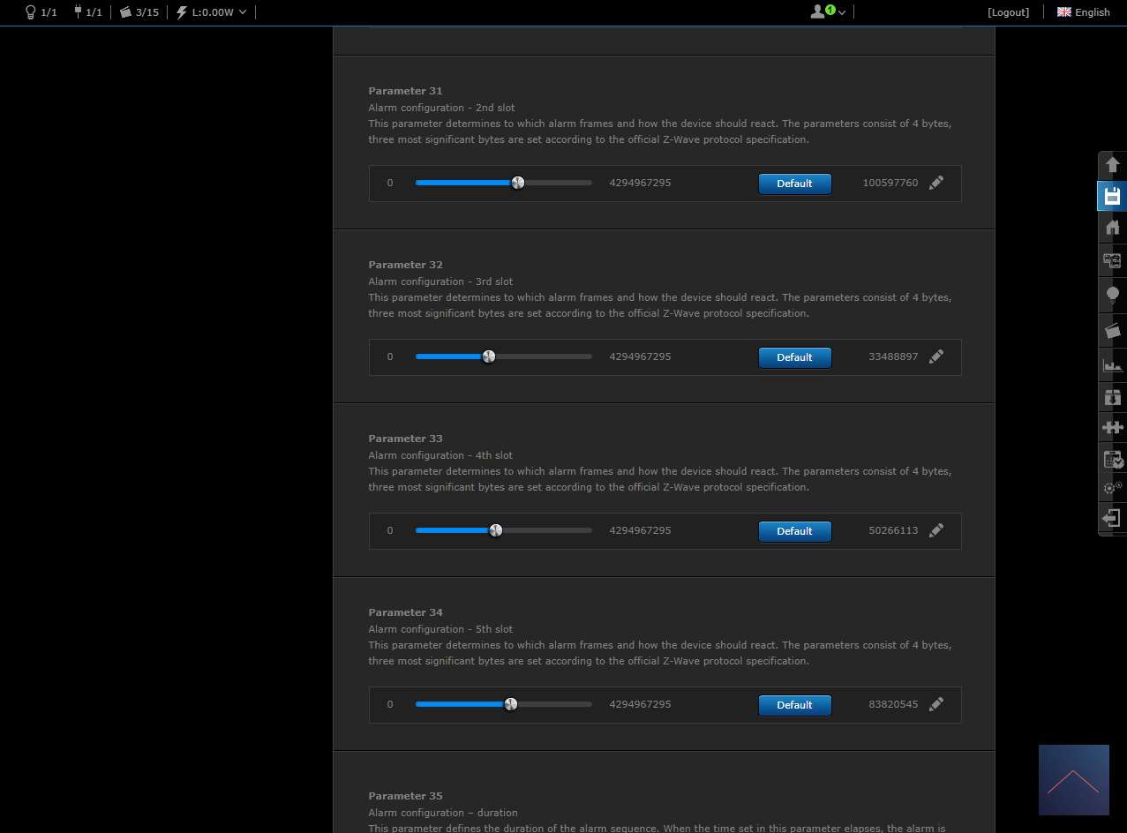Open the scenes clapperboard icon in sidebar

pos(1112,331)
